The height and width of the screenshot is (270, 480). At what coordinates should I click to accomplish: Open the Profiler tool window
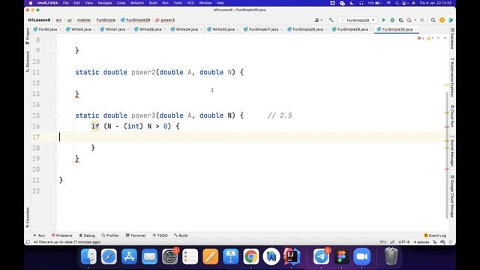point(110,235)
